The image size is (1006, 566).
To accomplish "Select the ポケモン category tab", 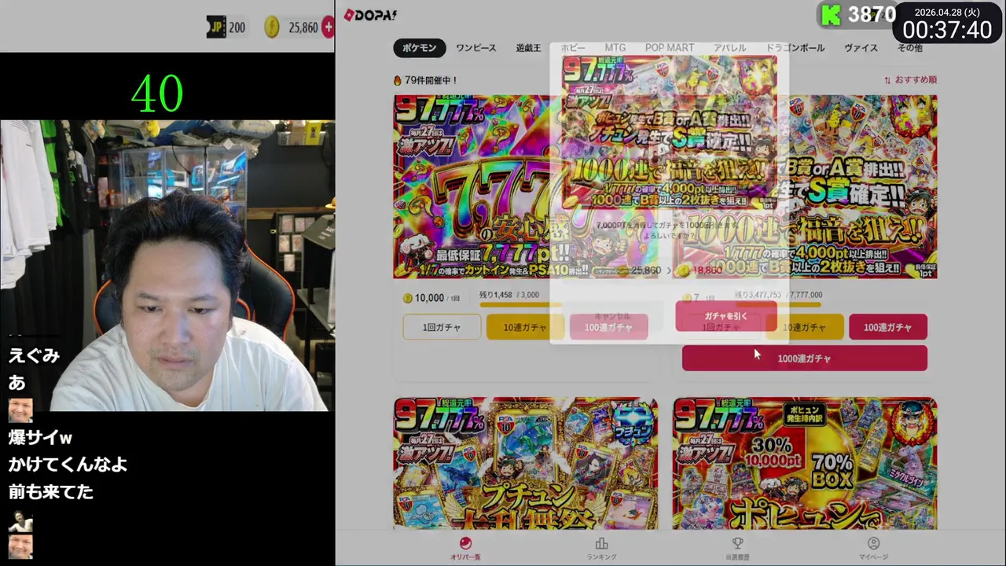I will point(419,48).
